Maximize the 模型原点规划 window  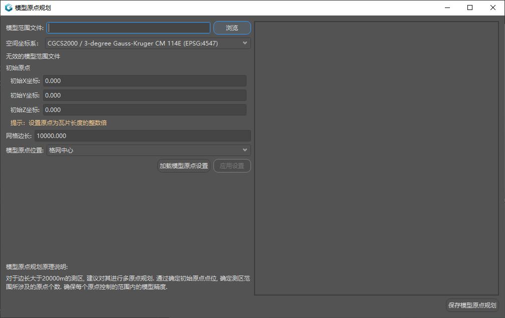[470, 7]
